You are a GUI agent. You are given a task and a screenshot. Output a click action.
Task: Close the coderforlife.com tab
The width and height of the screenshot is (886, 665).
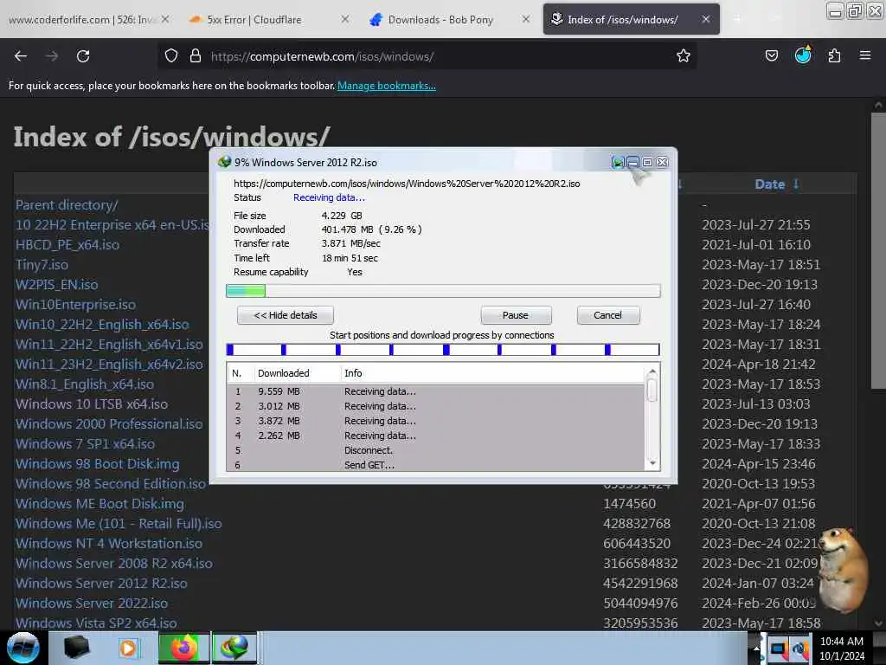point(165,19)
